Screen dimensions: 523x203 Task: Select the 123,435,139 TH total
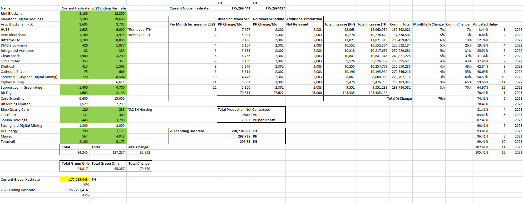click(x=378, y=93)
